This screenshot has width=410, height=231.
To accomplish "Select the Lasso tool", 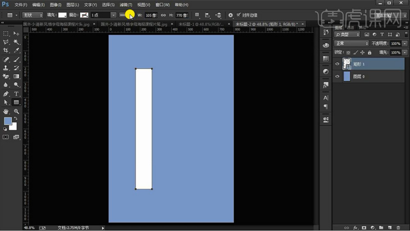I will point(6,42).
